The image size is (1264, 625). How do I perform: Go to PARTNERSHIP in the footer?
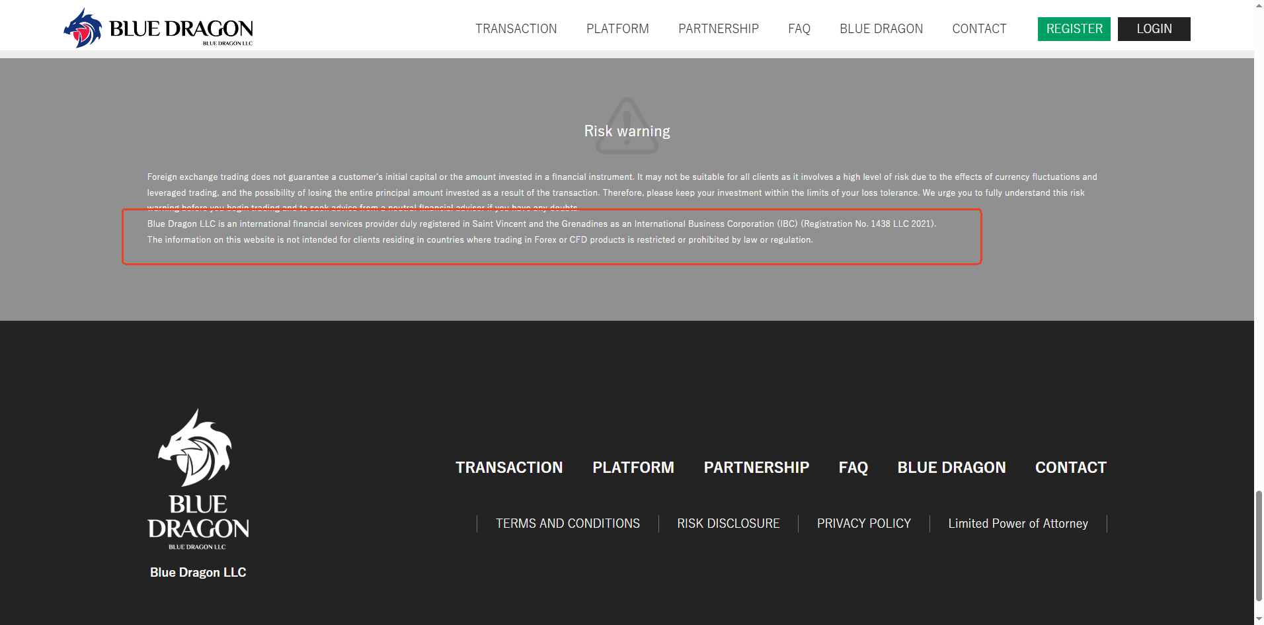pyautogui.click(x=756, y=468)
